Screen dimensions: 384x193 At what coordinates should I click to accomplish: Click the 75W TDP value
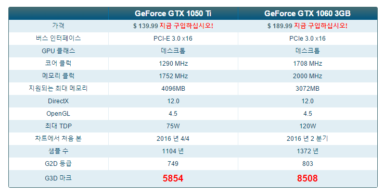point(173,126)
